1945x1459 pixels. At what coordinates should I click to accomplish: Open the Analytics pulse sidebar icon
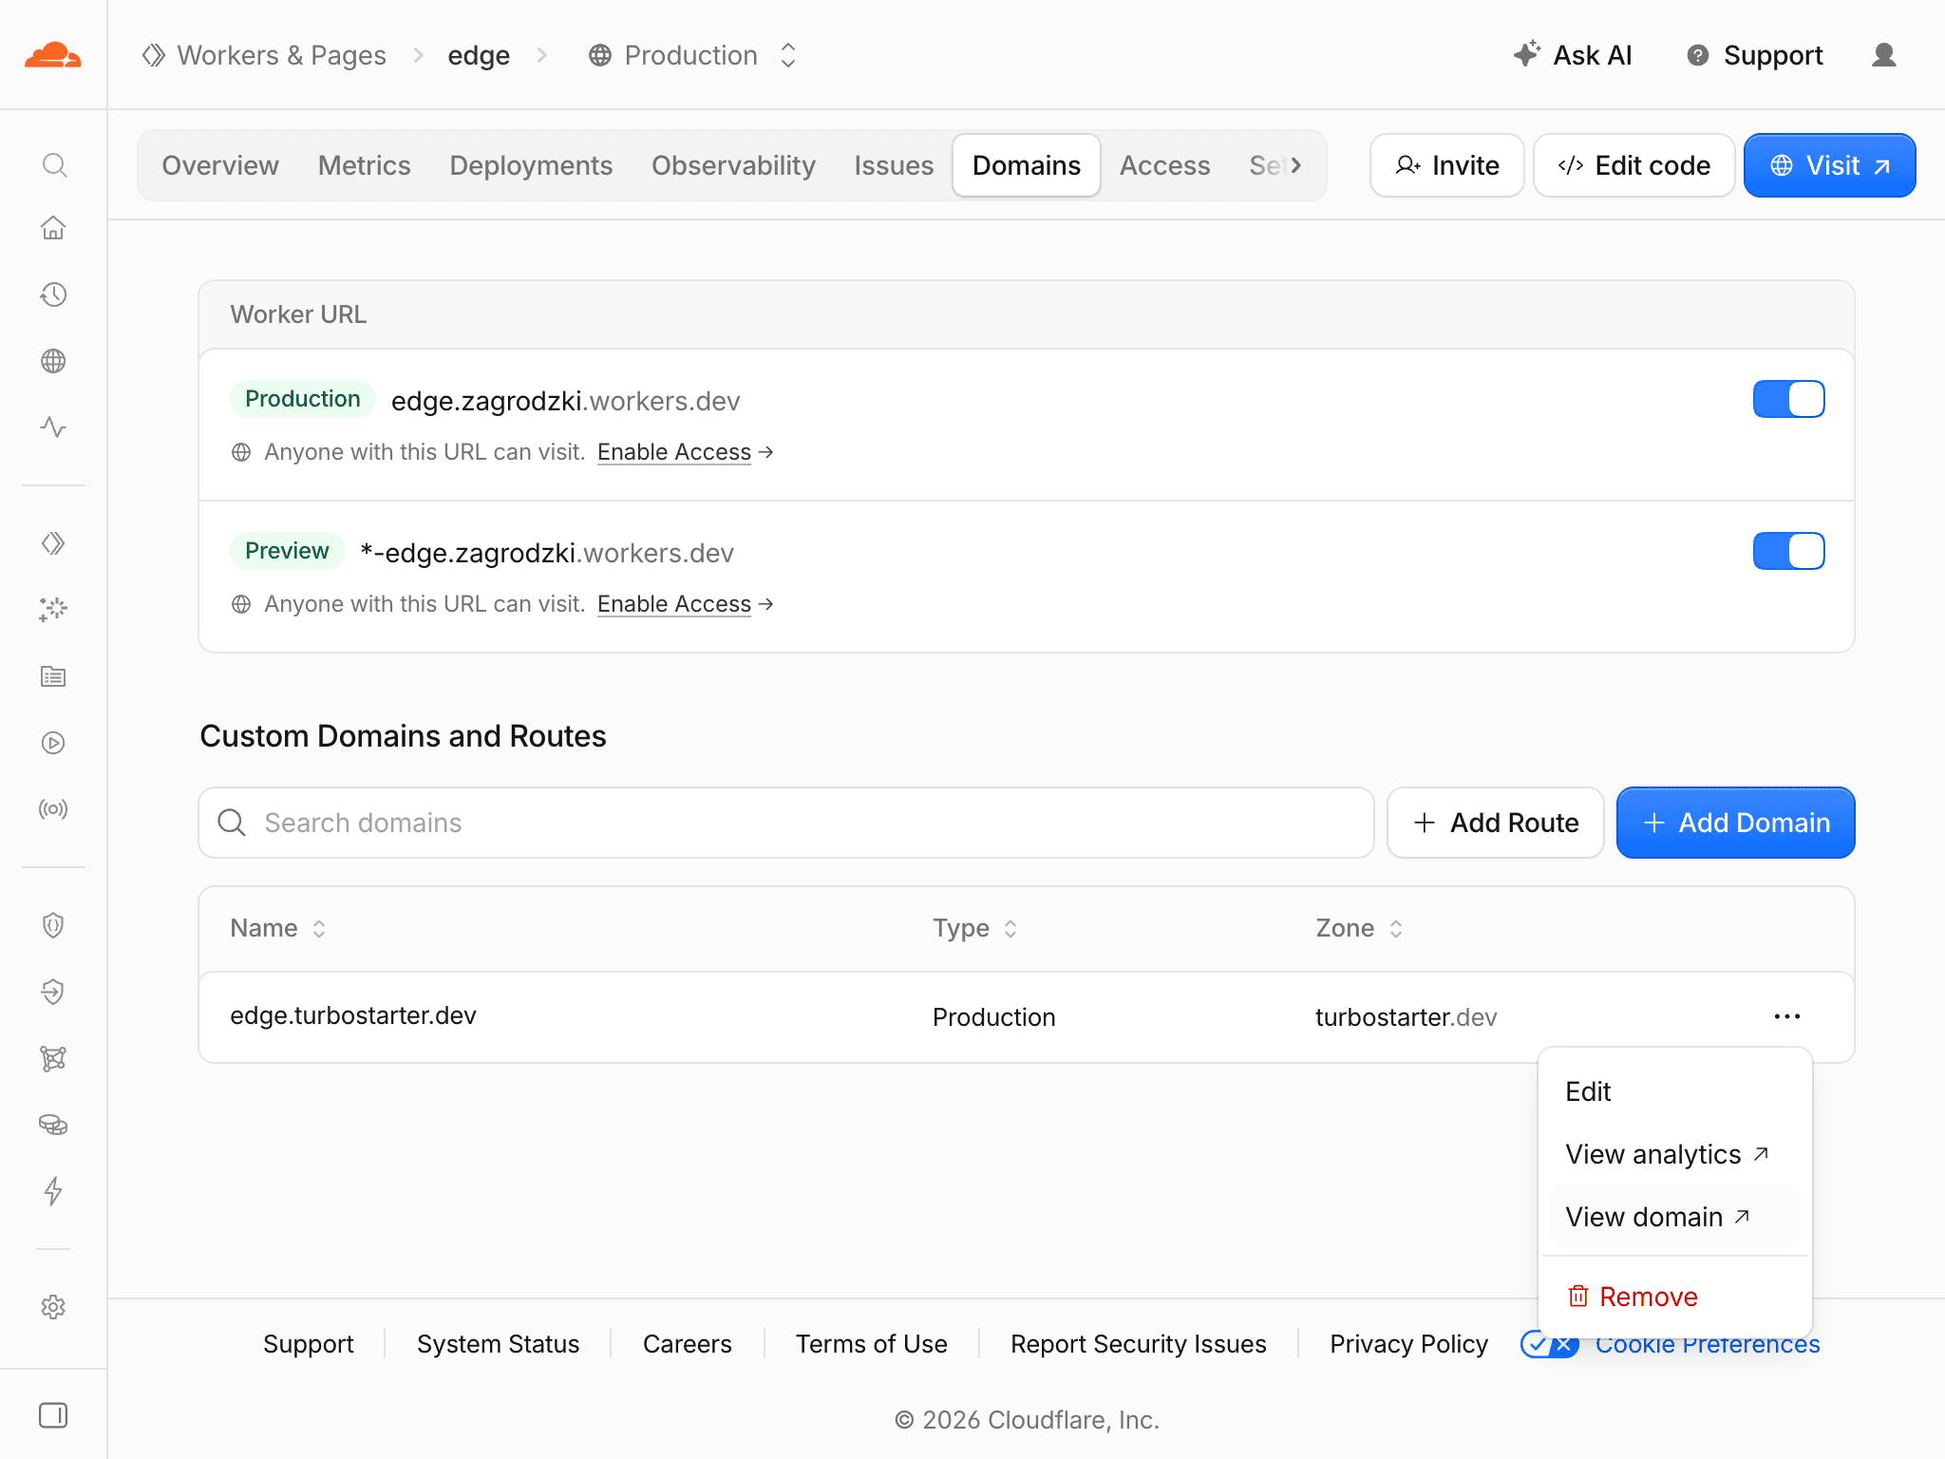[x=53, y=427]
